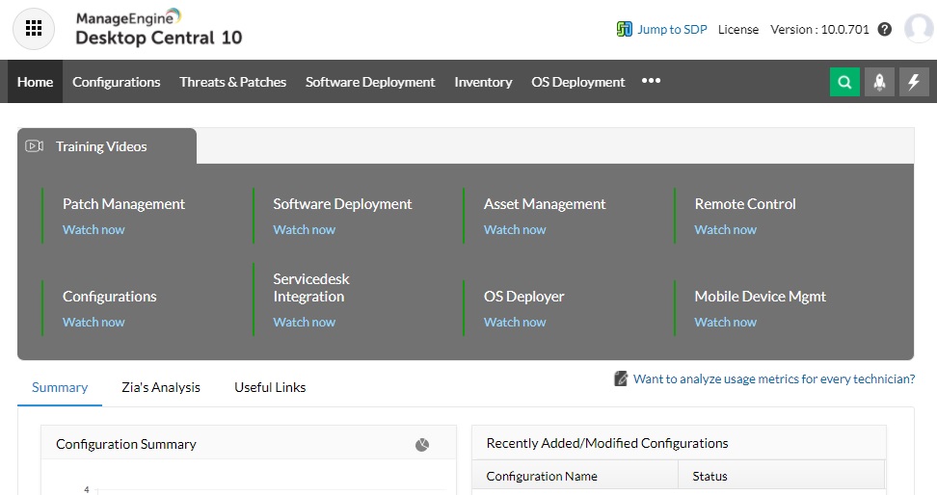Open the help question mark icon

[885, 30]
